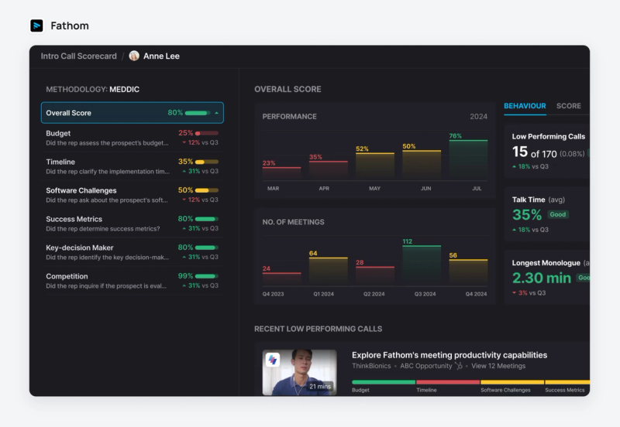
Task: Switch to the Score tab
Action: click(x=569, y=106)
